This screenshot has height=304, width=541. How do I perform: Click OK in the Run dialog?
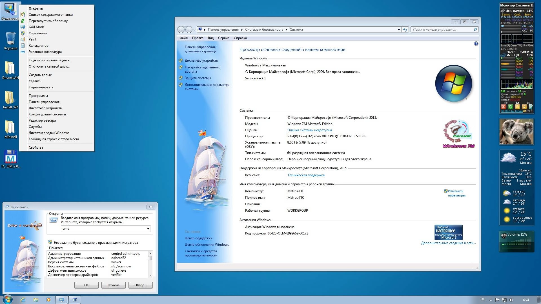pyautogui.click(x=87, y=285)
